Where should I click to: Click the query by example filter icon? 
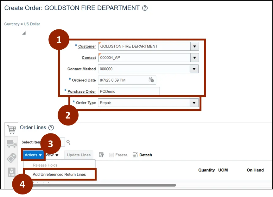pos(101,155)
